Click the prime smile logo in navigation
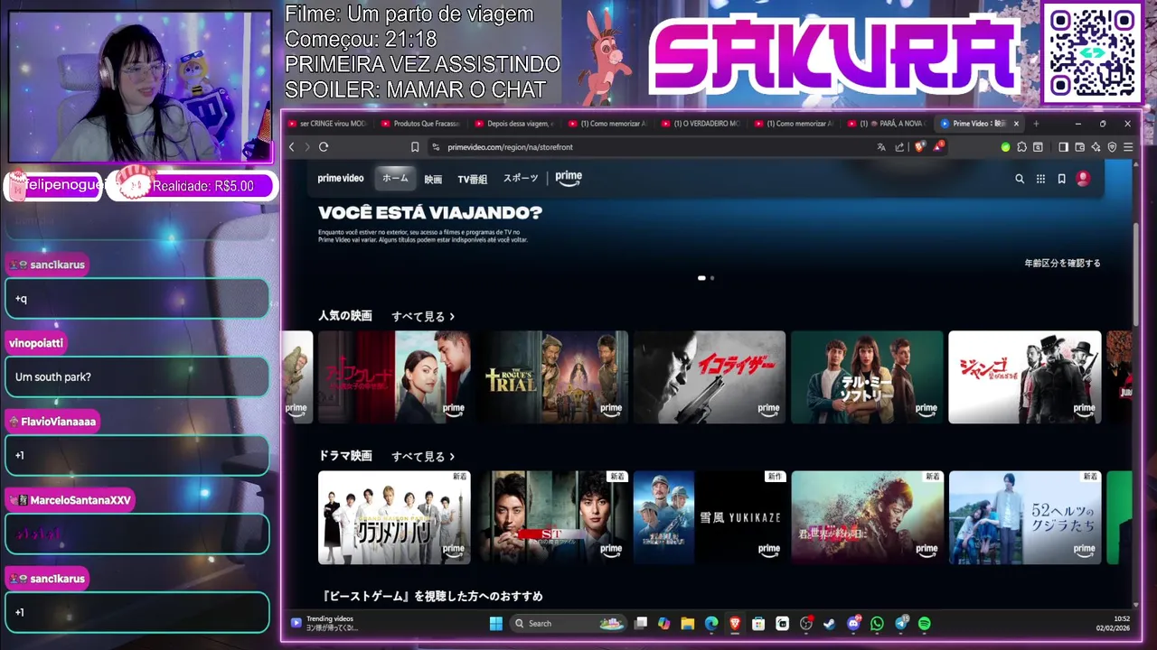This screenshot has width=1157, height=650. [569, 179]
